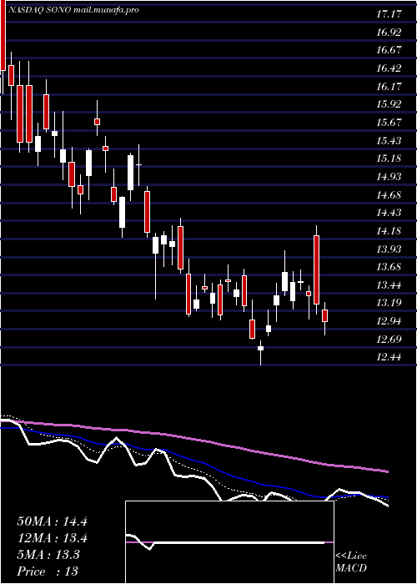This screenshot has width=417, height=584.
Task: Click the 16.92 price axis label
Action: (389, 33)
